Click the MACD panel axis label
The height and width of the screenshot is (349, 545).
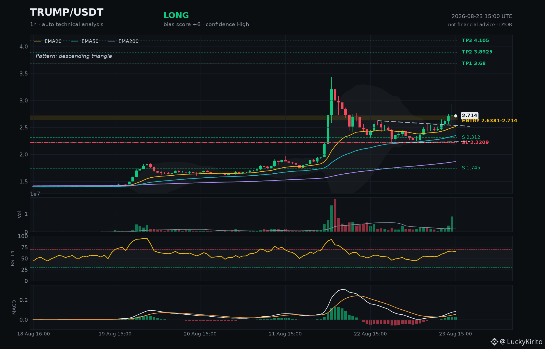14,307
